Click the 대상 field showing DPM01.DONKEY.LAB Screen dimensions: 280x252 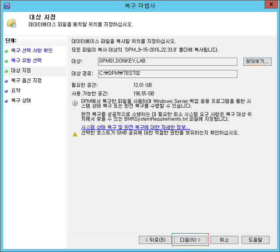168,62
